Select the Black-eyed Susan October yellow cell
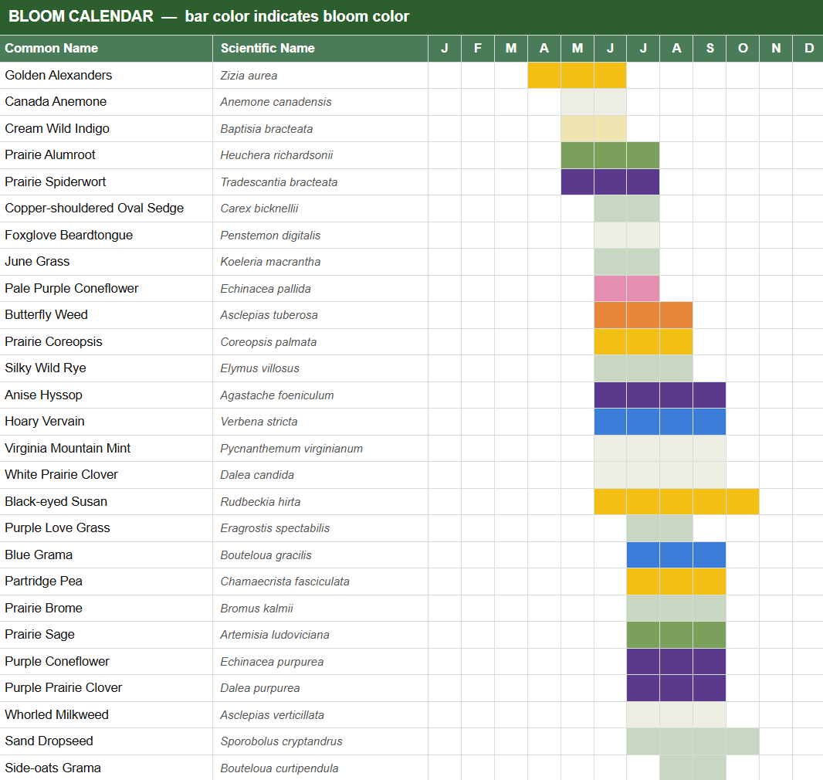The image size is (823, 780). [x=743, y=501]
